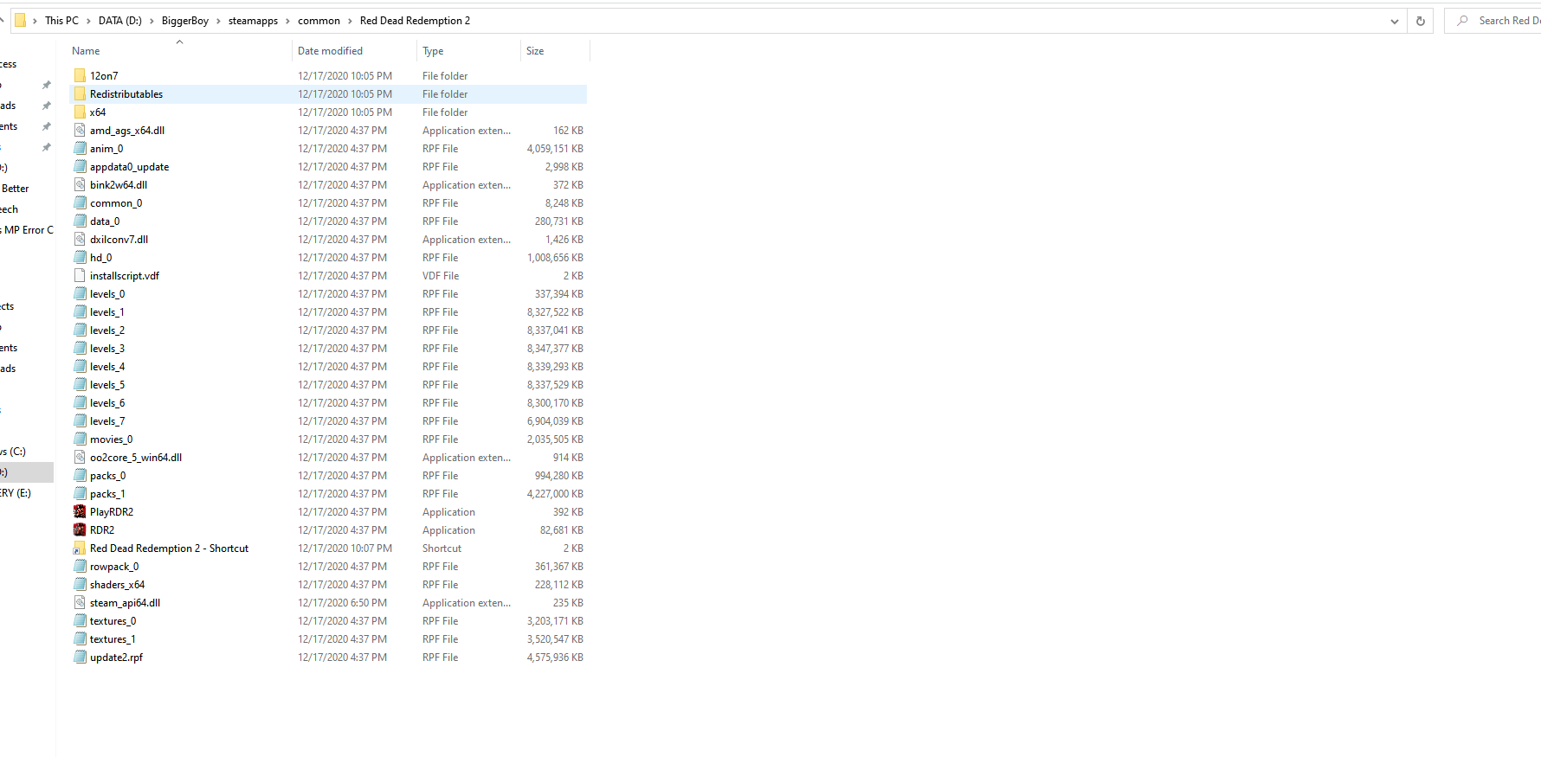This screenshot has height=757, width=1541.
Task: Navigate to DATA (D:) in the breadcrumb
Action: (119, 21)
